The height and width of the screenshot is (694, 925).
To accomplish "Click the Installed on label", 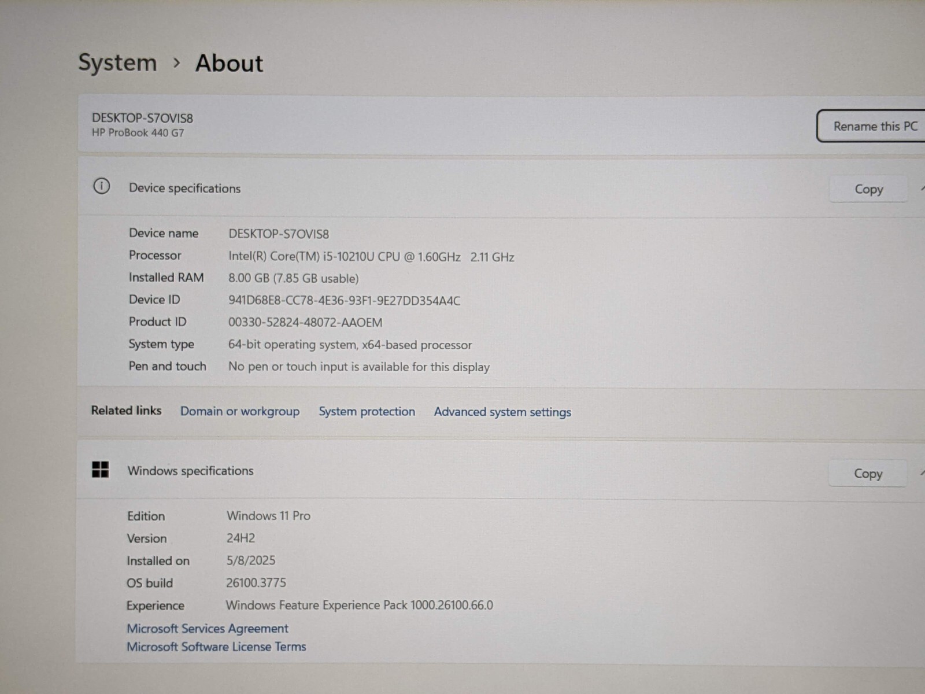I will tap(158, 561).
